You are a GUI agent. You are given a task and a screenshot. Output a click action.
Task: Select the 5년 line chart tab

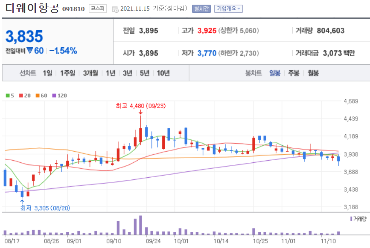pos(144,73)
